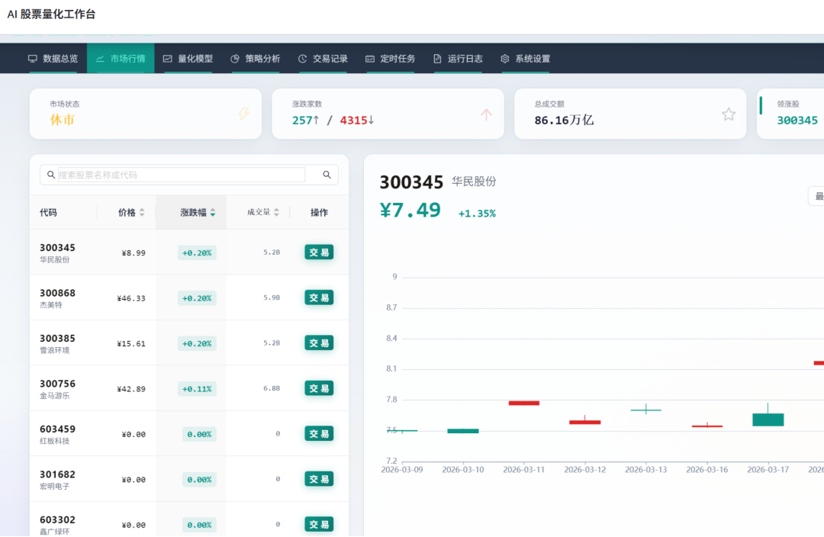Select stock row 301682 宏明电子
The height and width of the screenshot is (537, 824).
(189, 479)
